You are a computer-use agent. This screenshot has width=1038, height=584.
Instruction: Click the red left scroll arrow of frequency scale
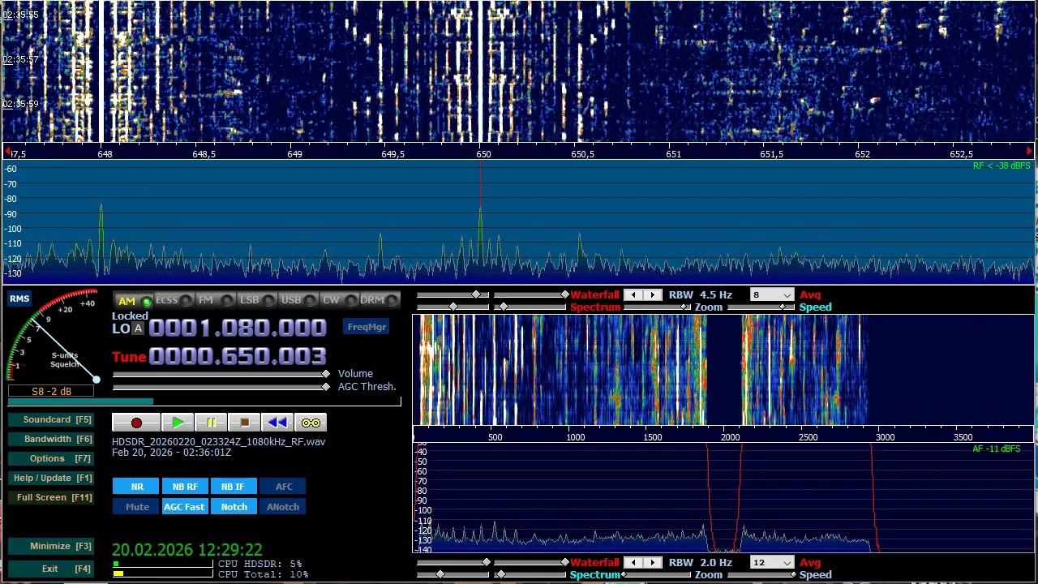[x=7, y=152]
